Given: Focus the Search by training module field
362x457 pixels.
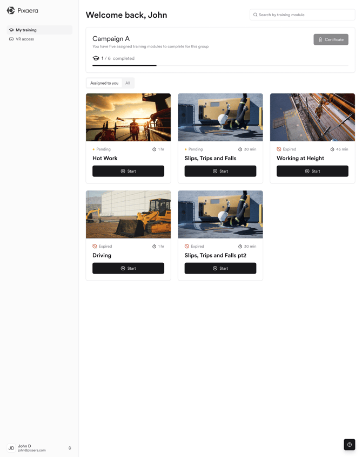Looking at the screenshot, I should click(x=305, y=15).
